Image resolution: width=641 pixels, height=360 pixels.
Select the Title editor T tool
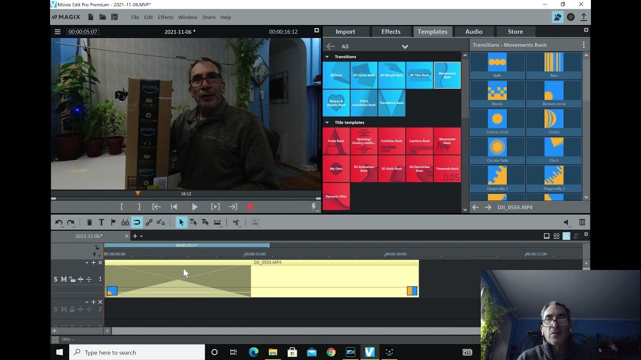coord(101,222)
